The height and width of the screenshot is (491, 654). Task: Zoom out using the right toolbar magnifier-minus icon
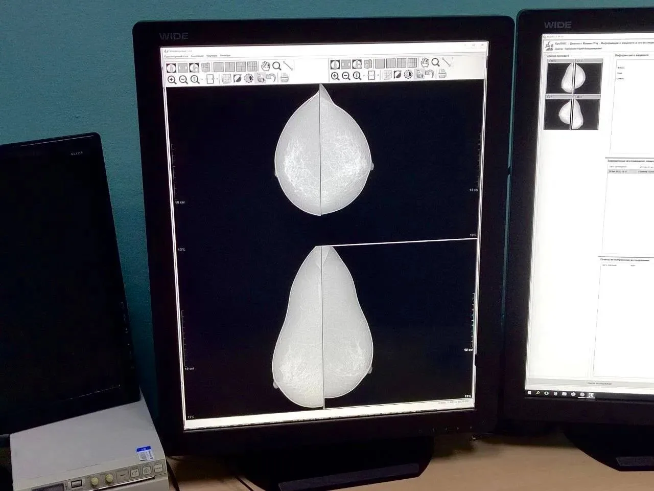(x=346, y=76)
